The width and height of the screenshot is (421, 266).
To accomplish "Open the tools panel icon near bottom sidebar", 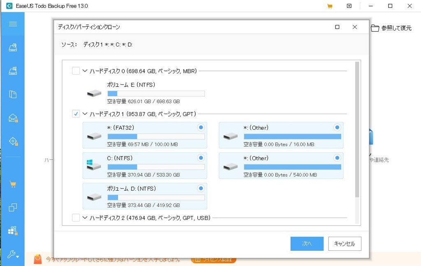I will tap(13, 231).
